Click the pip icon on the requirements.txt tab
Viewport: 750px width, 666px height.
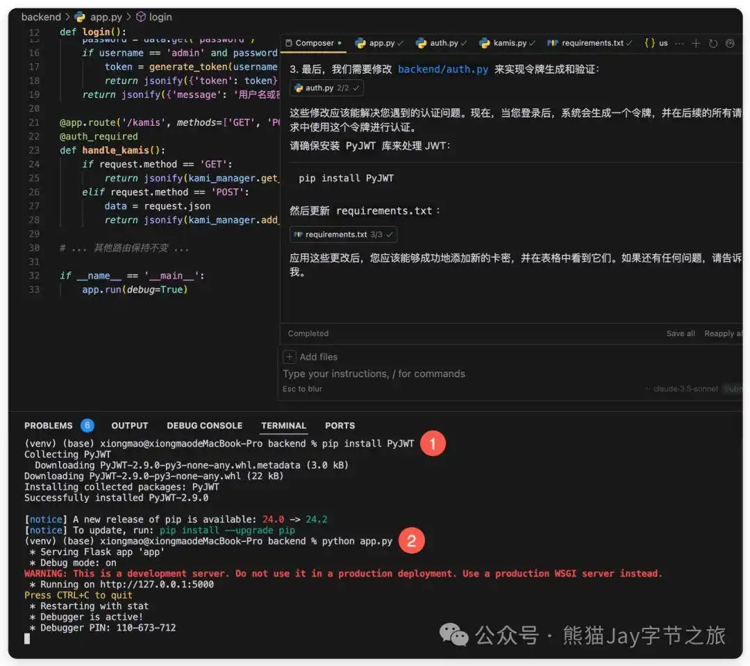pyautogui.click(x=552, y=43)
